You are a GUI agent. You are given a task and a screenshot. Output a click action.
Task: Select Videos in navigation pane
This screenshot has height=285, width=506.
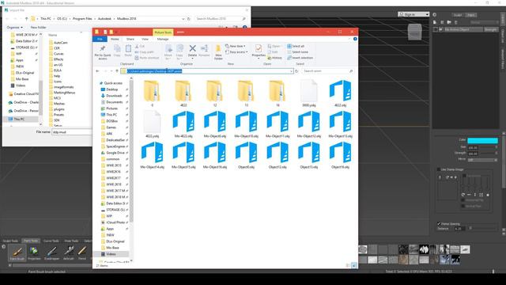click(x=111, y=254)
